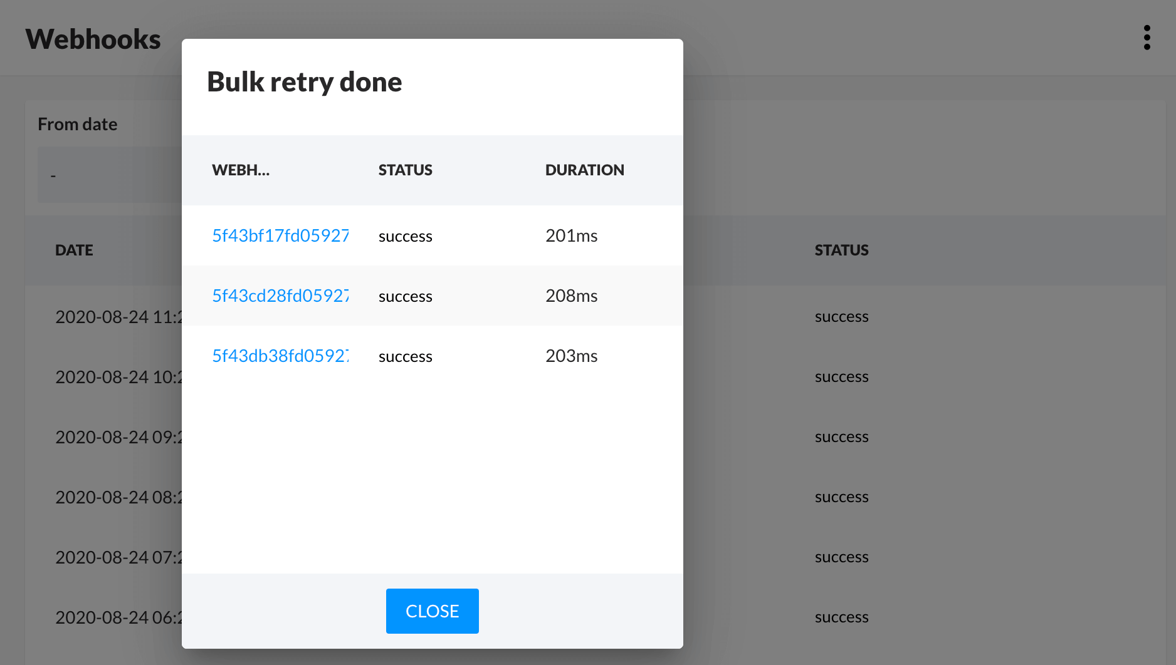Click the STATUS header in the background table

click(x=841, y=250)
